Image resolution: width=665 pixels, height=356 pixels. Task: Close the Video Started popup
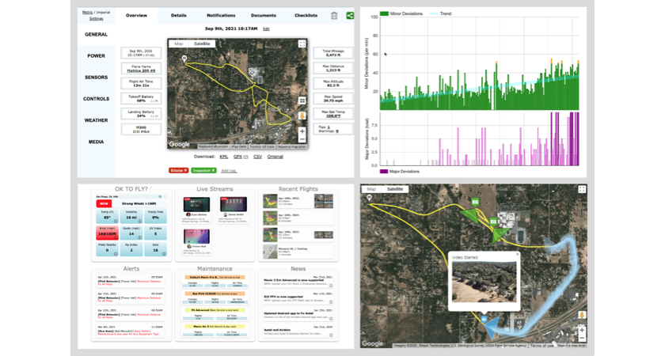tap(518, 254)
